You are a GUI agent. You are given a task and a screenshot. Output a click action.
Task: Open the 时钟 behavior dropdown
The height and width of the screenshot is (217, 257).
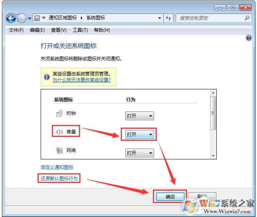point(140,116)
